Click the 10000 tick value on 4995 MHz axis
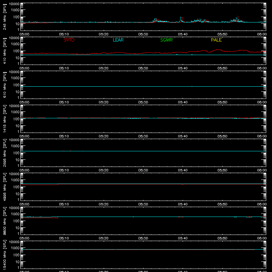 (14, 174)
